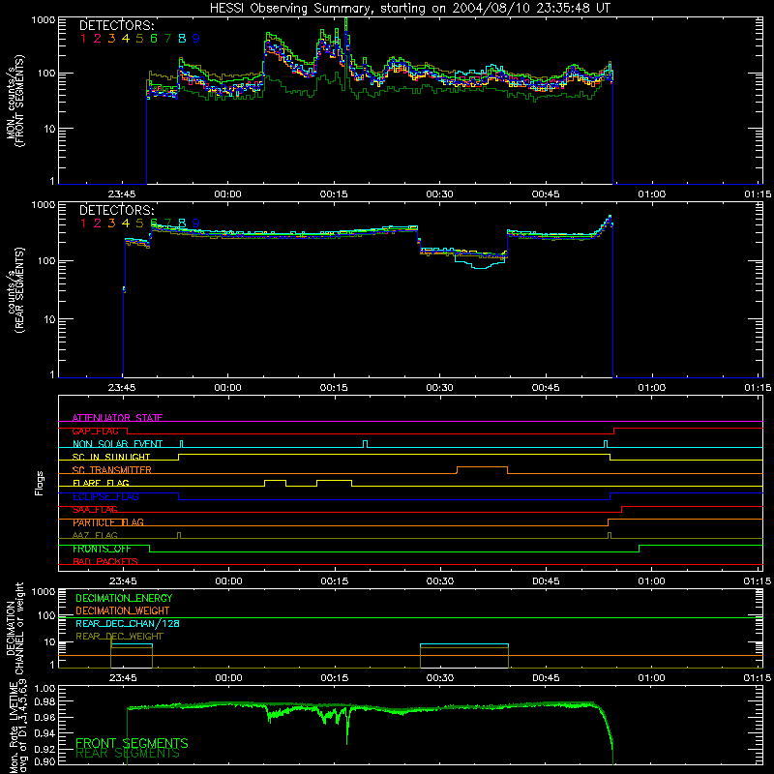Click the 01:00 tick label under the front segments plot

651,194
